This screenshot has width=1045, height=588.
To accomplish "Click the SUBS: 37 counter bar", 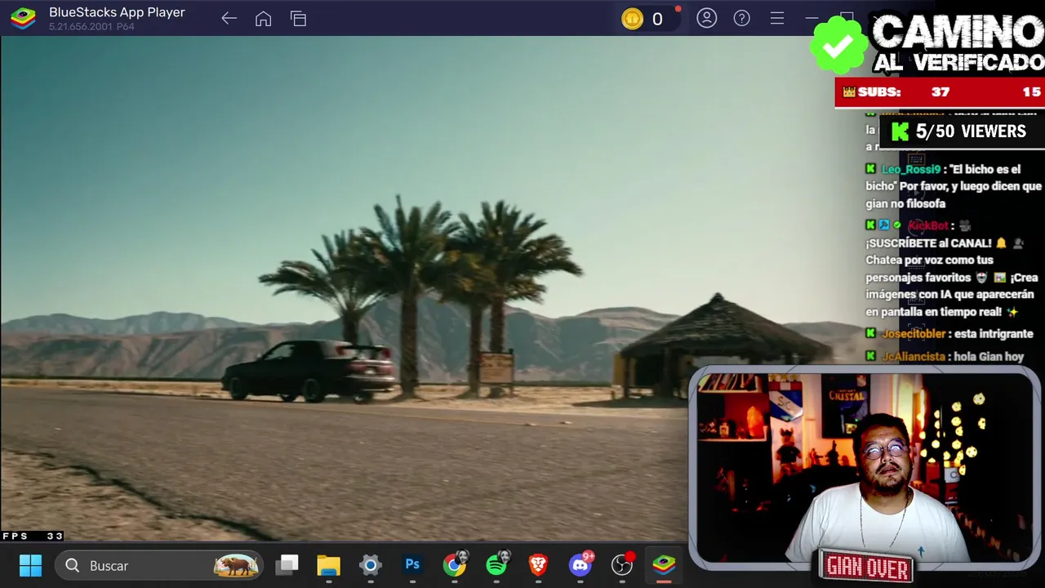I will 940,92.
